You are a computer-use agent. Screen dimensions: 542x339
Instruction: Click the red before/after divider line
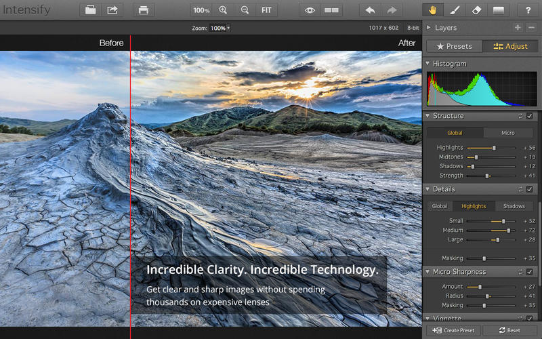130,169
